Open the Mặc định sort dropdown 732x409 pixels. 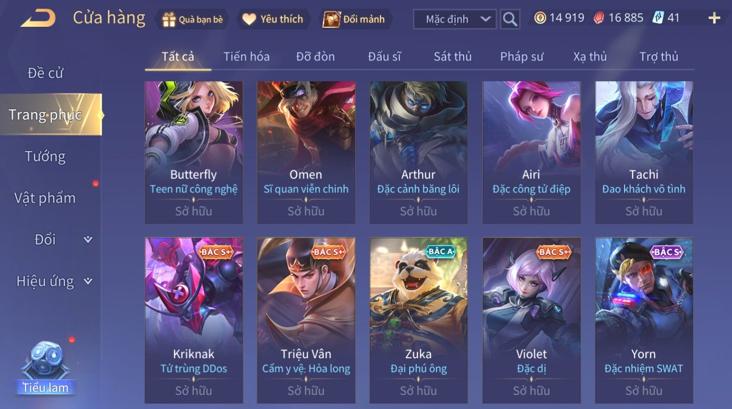pyautogui.click(x=455, y=19)
